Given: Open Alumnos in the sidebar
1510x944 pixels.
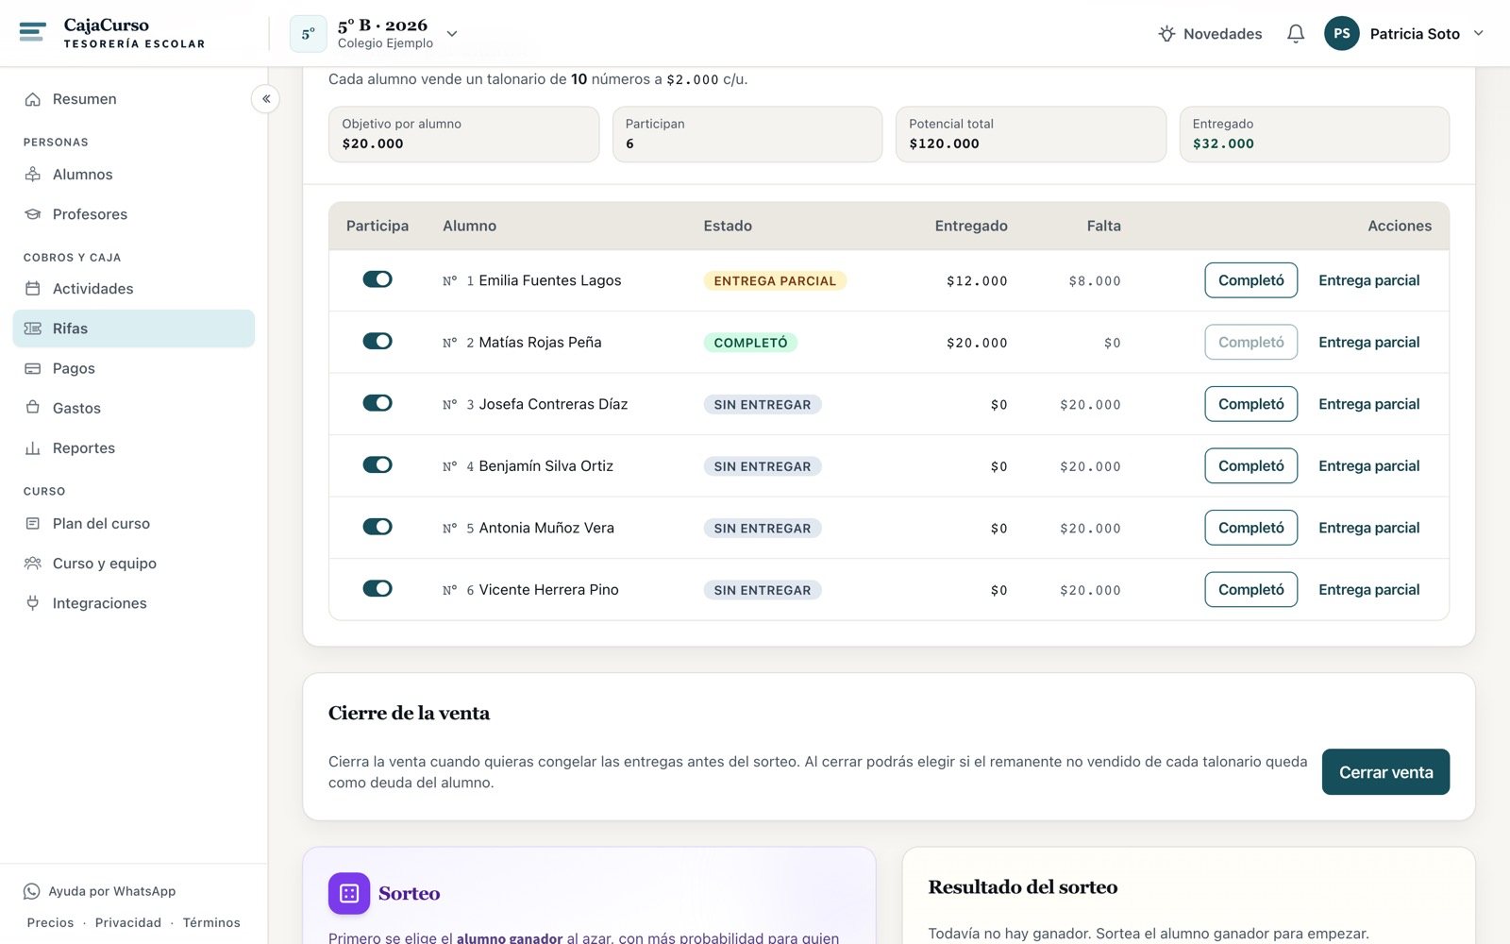Looking at the screenshot, I should [x=134, y=175].
